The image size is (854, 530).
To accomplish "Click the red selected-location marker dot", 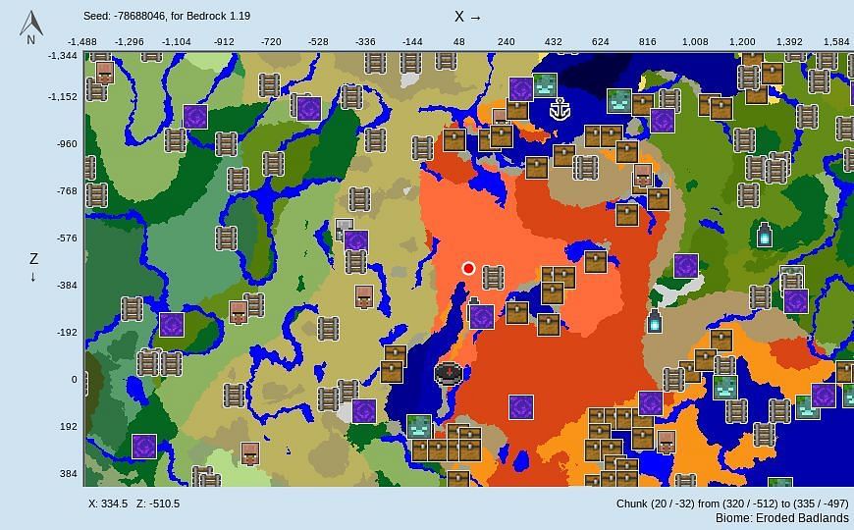I will click(468, 269).
